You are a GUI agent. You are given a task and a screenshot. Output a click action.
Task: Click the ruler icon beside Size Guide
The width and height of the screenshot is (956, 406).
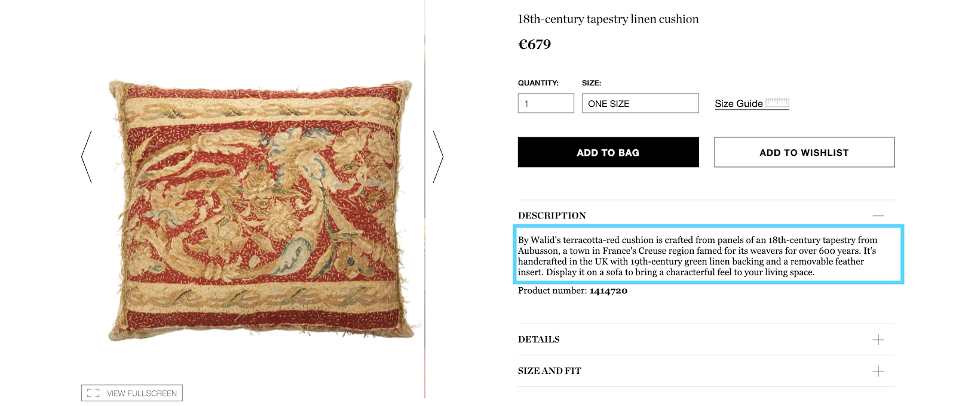[x=776, y=103]
